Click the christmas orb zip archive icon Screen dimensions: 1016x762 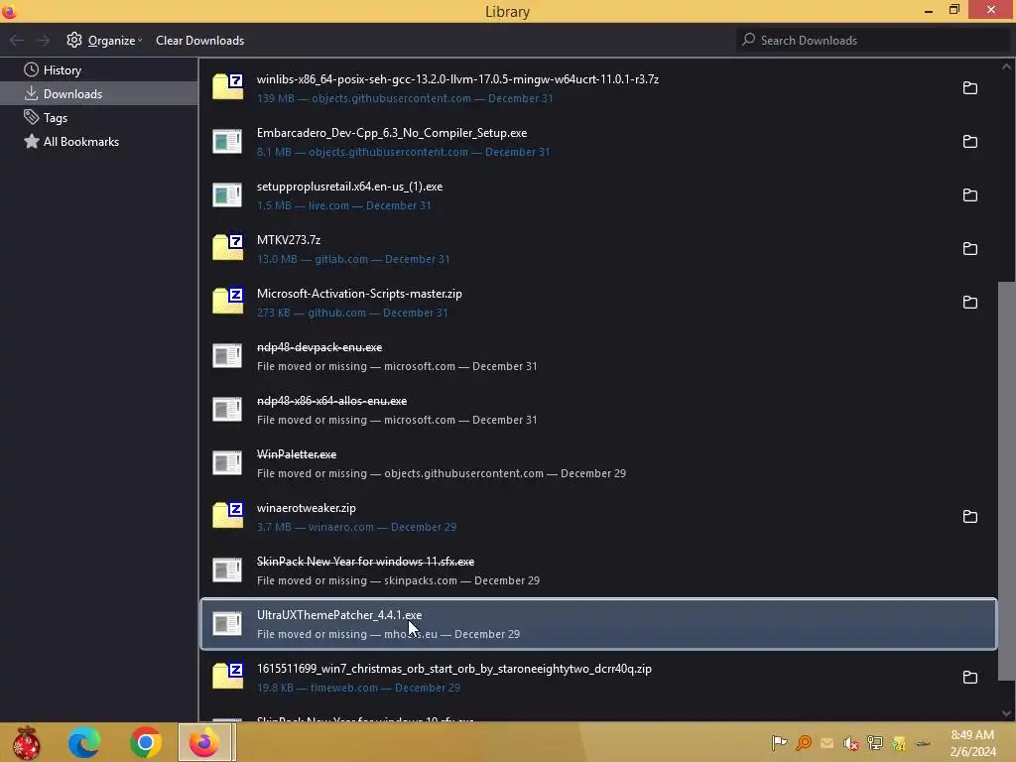(x=227, y=677)
